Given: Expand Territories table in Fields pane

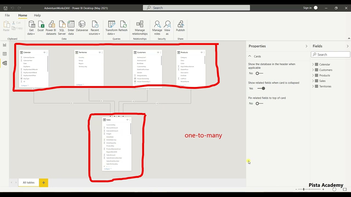Looking at the screenshot, I should click(313, 86).
